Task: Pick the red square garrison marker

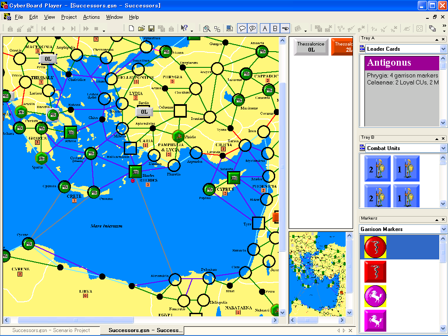Action: point(375,272)
